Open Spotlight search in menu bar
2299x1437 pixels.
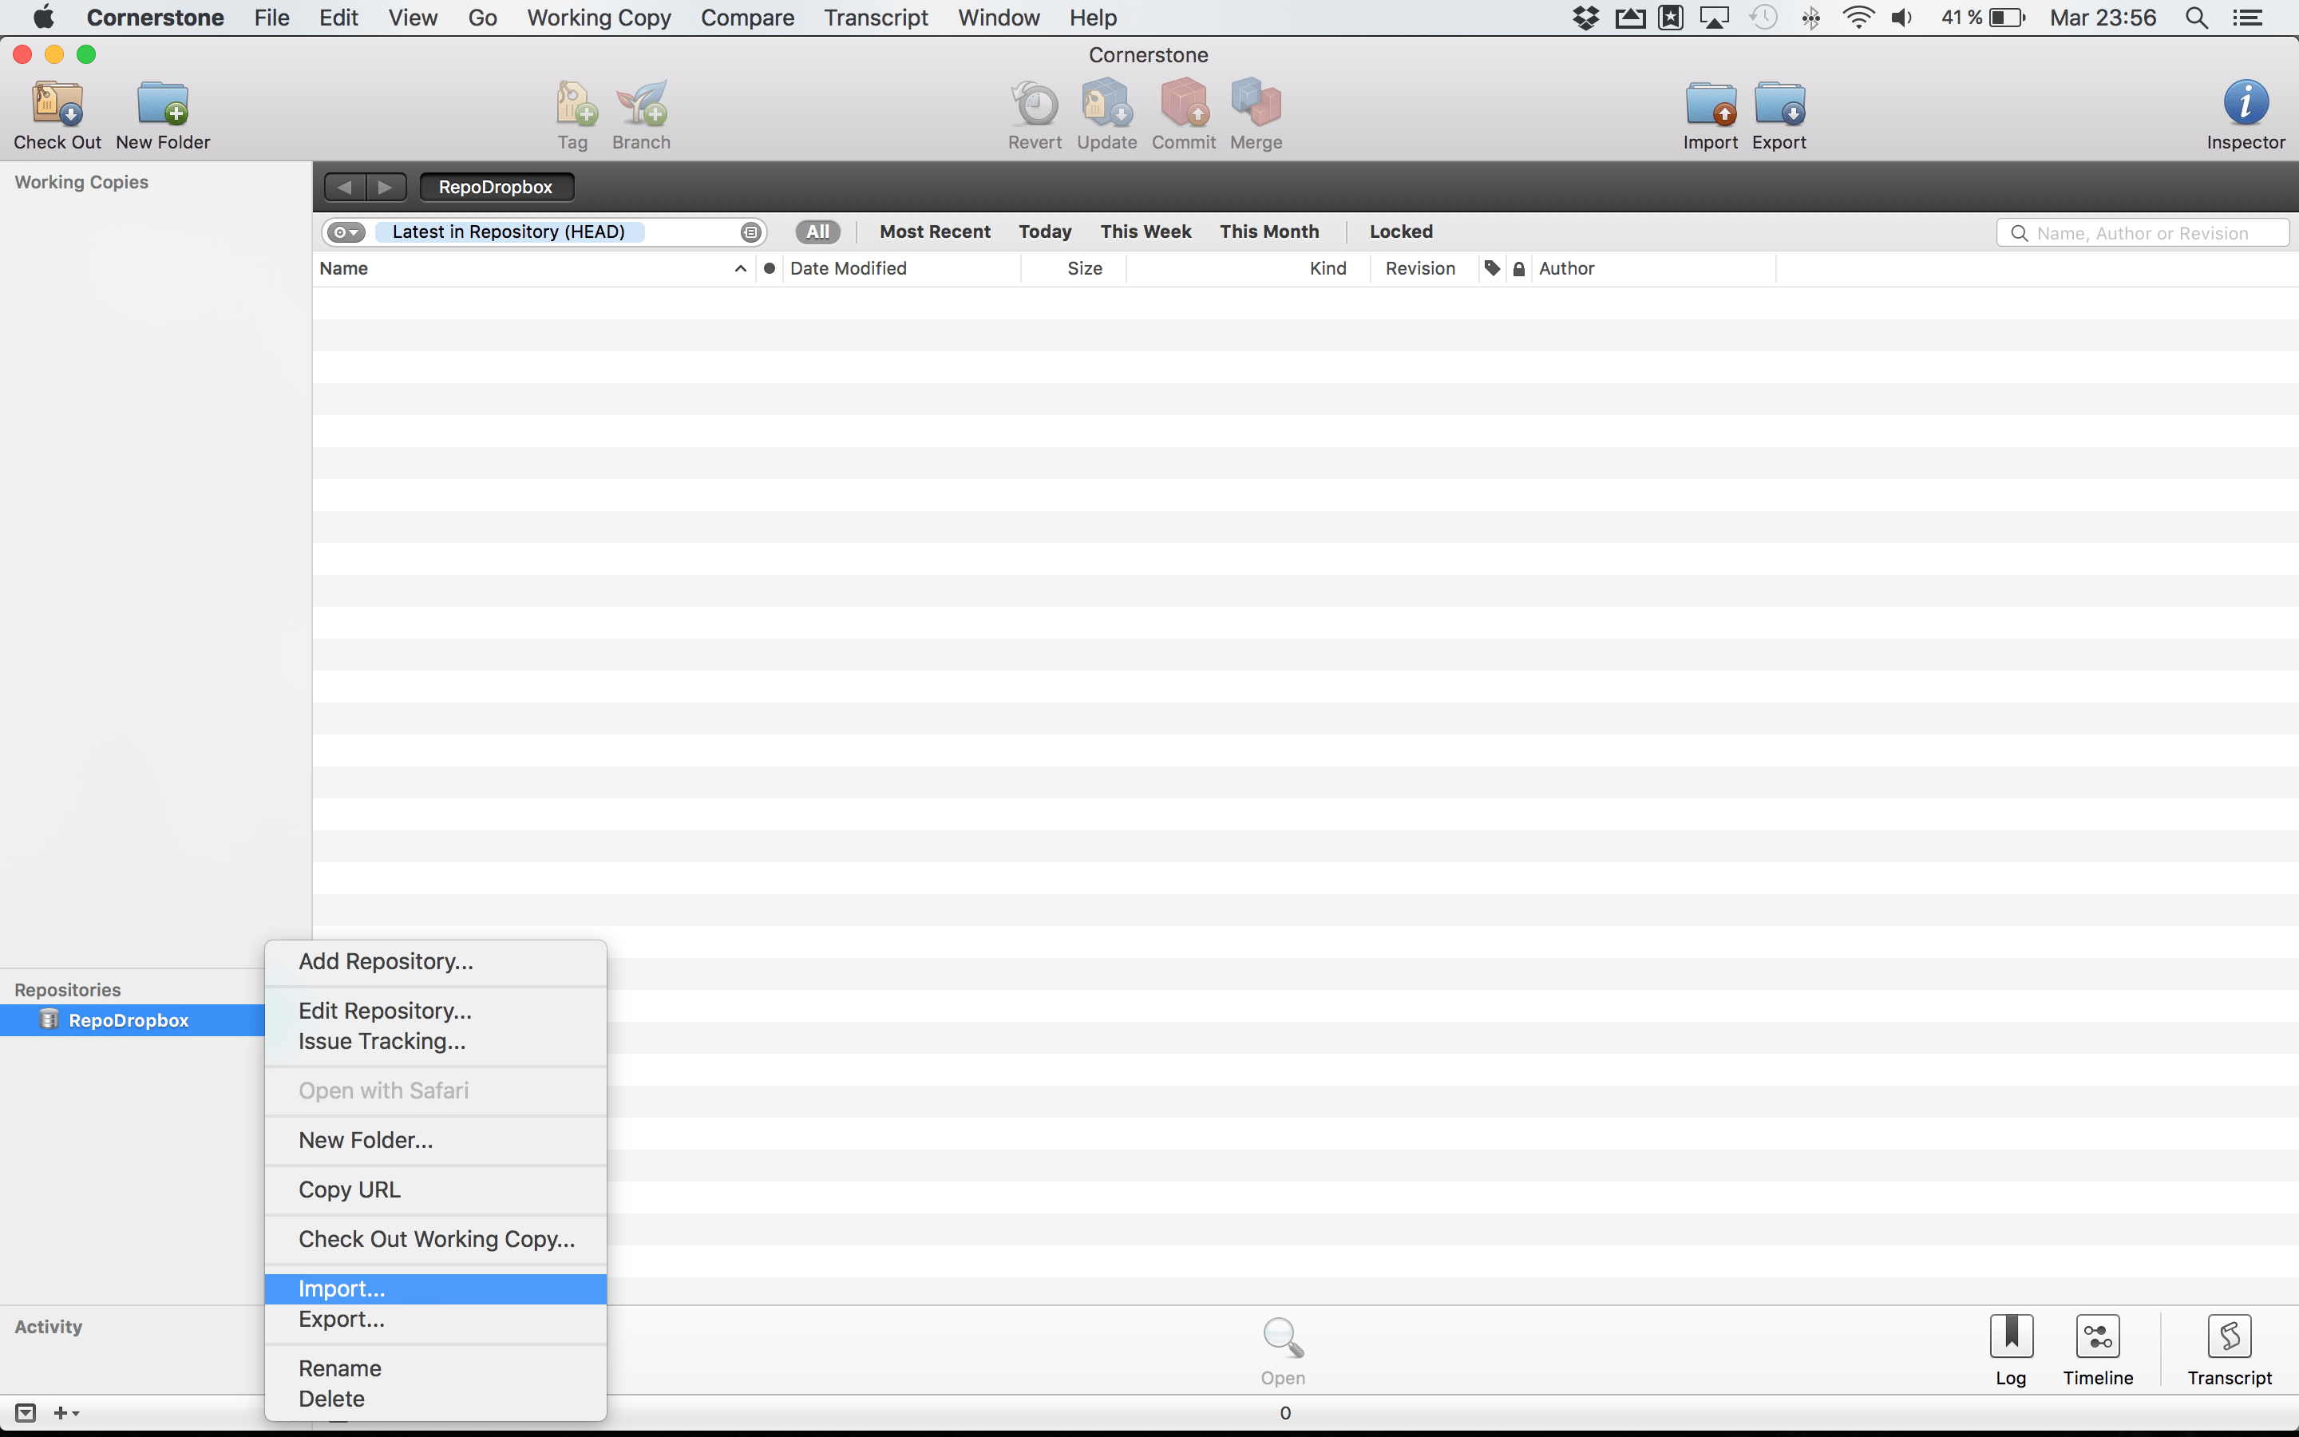[2196, 18]
